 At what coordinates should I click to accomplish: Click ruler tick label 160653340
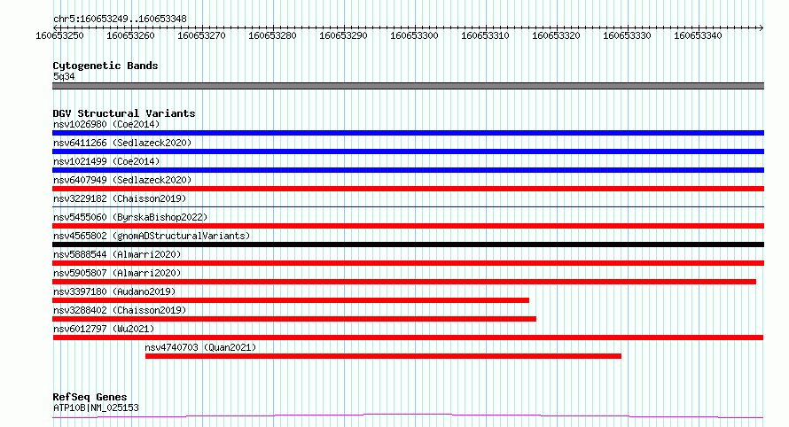[698, 35]
